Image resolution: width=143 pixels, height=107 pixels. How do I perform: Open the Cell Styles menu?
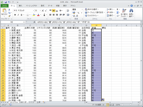[x=92, y=16]
